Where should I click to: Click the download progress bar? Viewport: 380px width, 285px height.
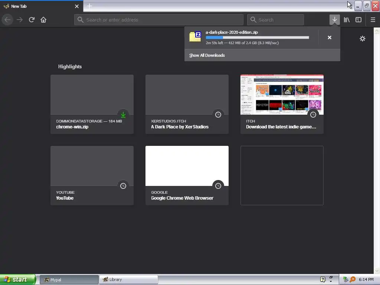(258, 37)
